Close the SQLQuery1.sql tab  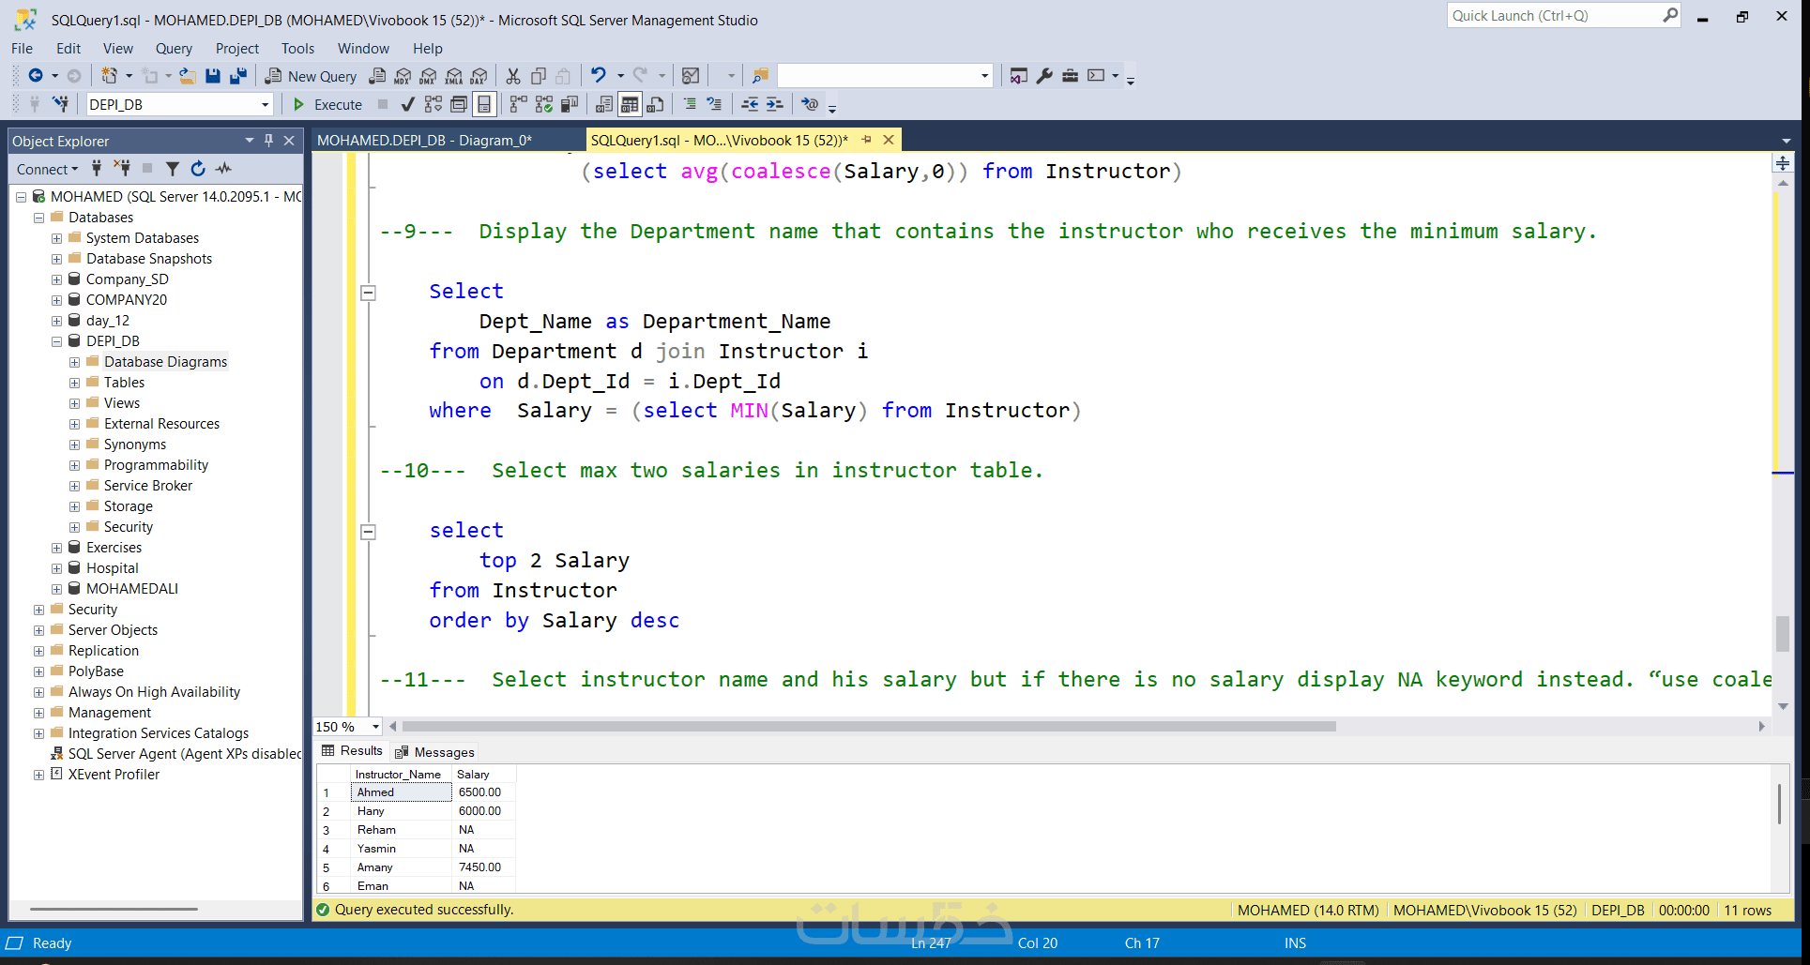(889, 140)
